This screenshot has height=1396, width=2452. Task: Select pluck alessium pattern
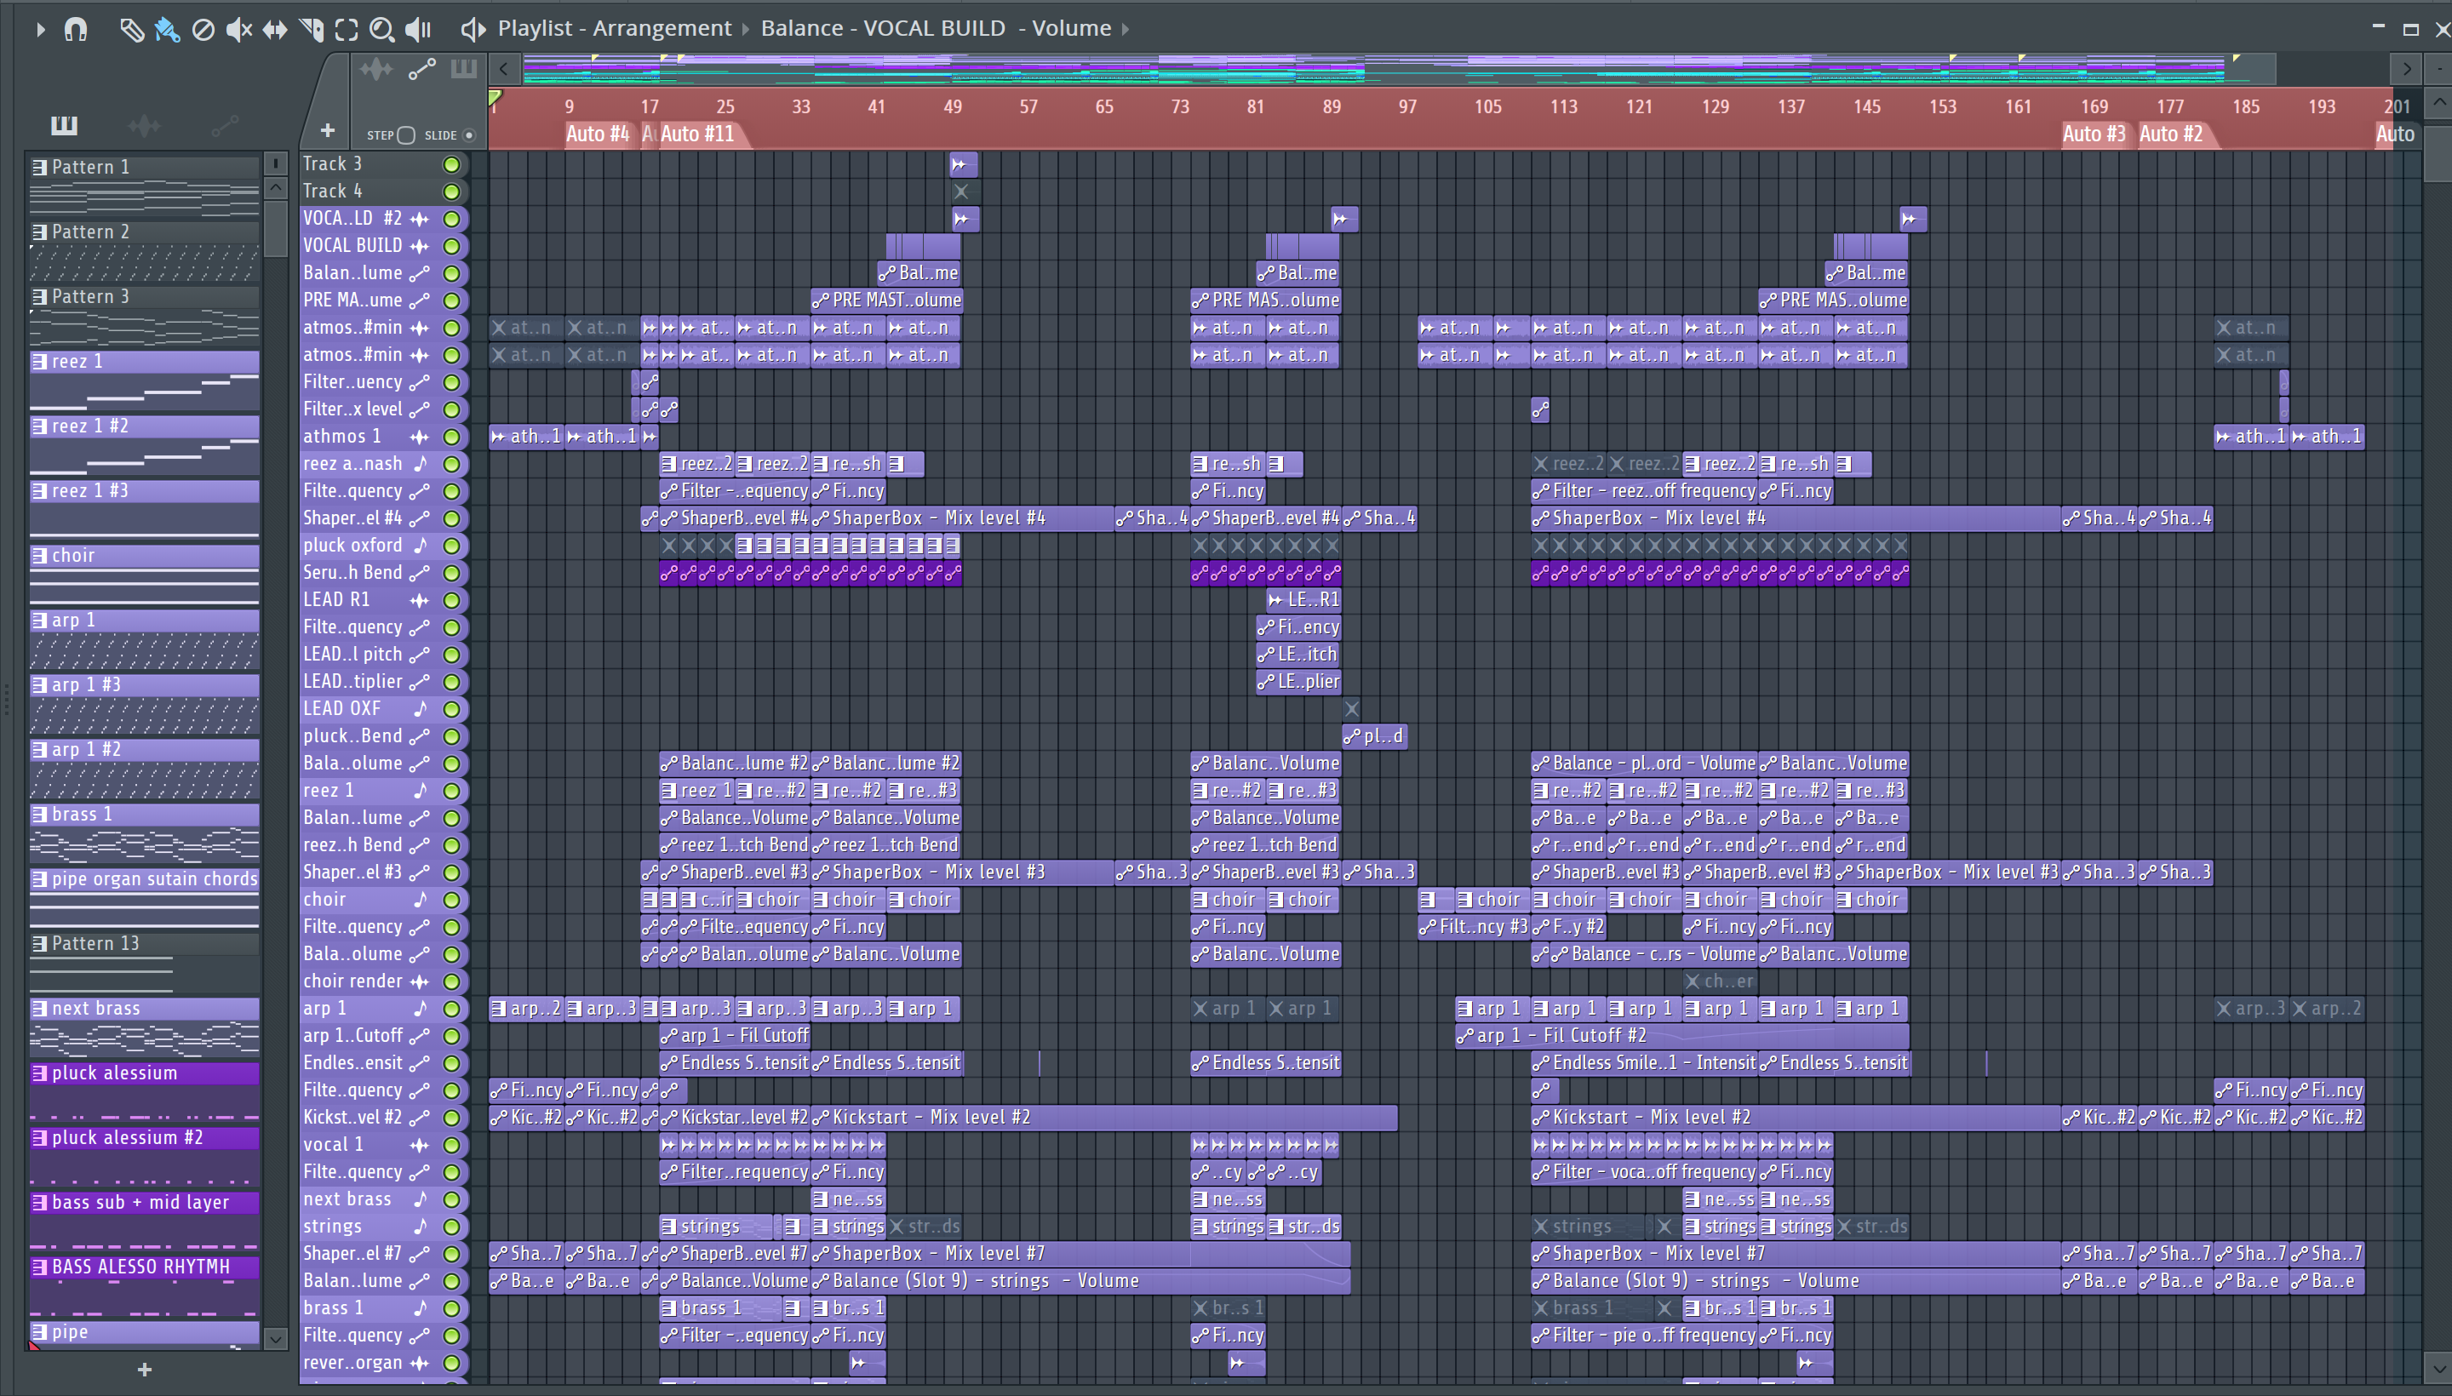(145, 1073)
